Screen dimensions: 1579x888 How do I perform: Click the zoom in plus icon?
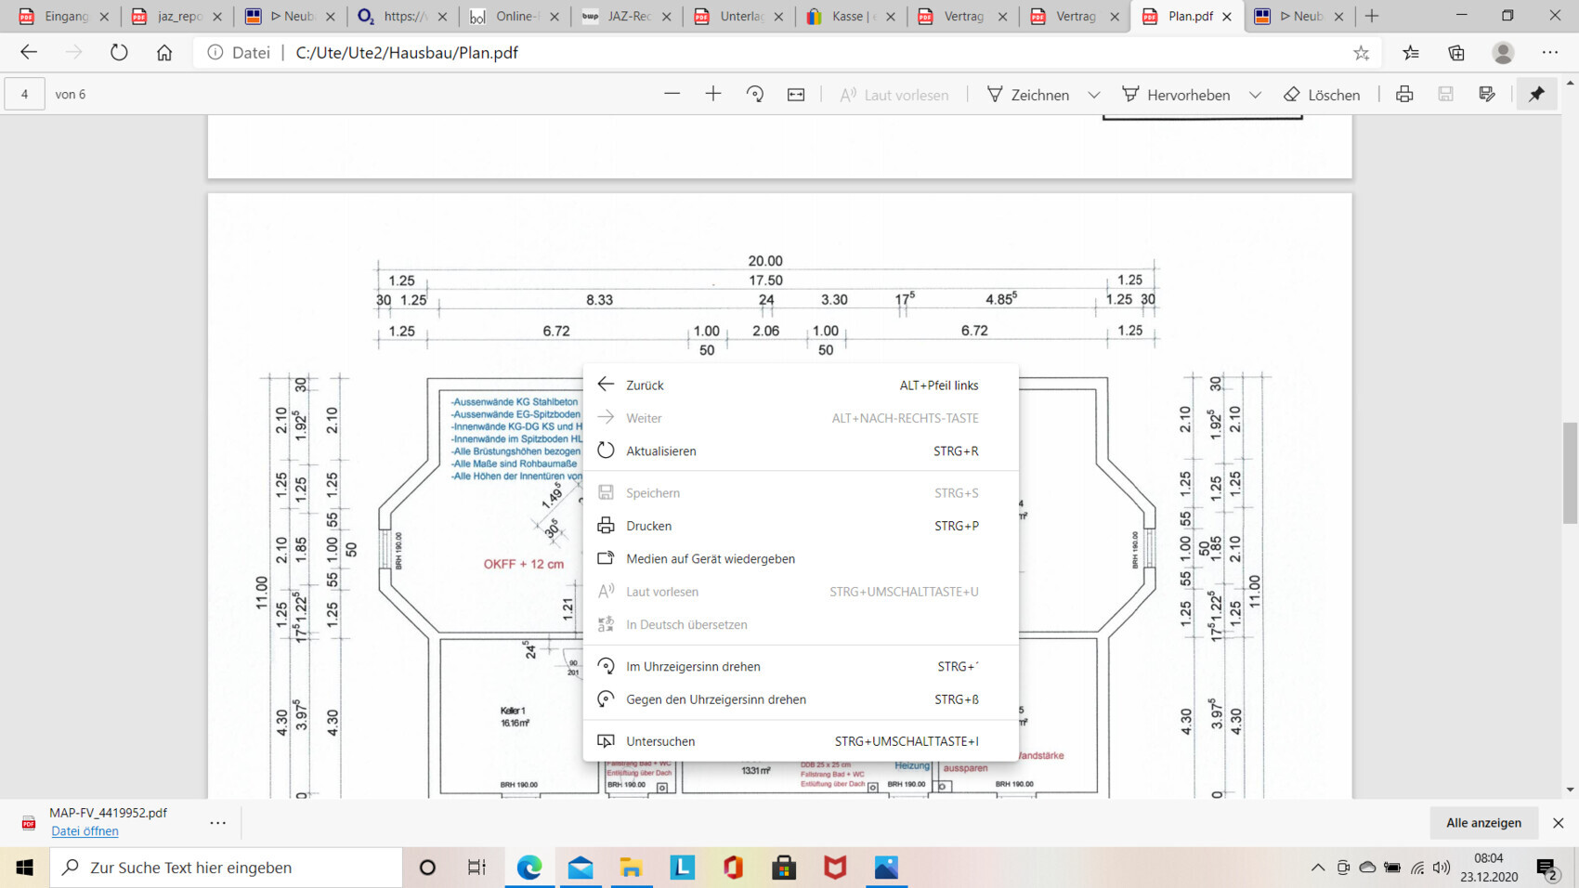(713, 94)
